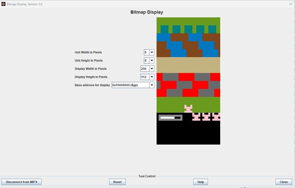Click the "Display Width in Pixels" label

[90, 68]
